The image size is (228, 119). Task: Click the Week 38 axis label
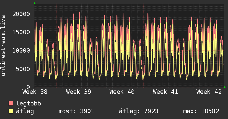click(x=35, y=92)
